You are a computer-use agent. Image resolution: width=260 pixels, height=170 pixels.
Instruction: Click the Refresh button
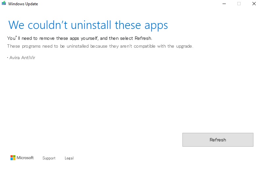[218, 140]
